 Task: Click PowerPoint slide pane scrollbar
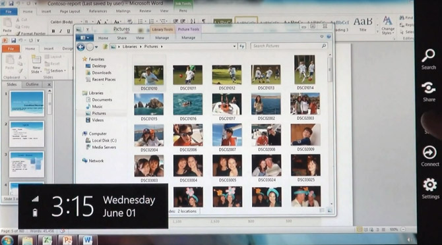tap(49, 104)
